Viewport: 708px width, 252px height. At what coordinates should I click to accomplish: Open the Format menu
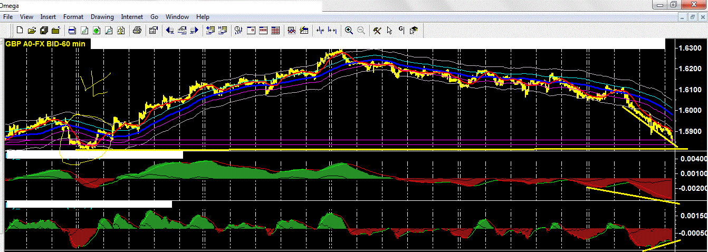click(x=73, y=17)
